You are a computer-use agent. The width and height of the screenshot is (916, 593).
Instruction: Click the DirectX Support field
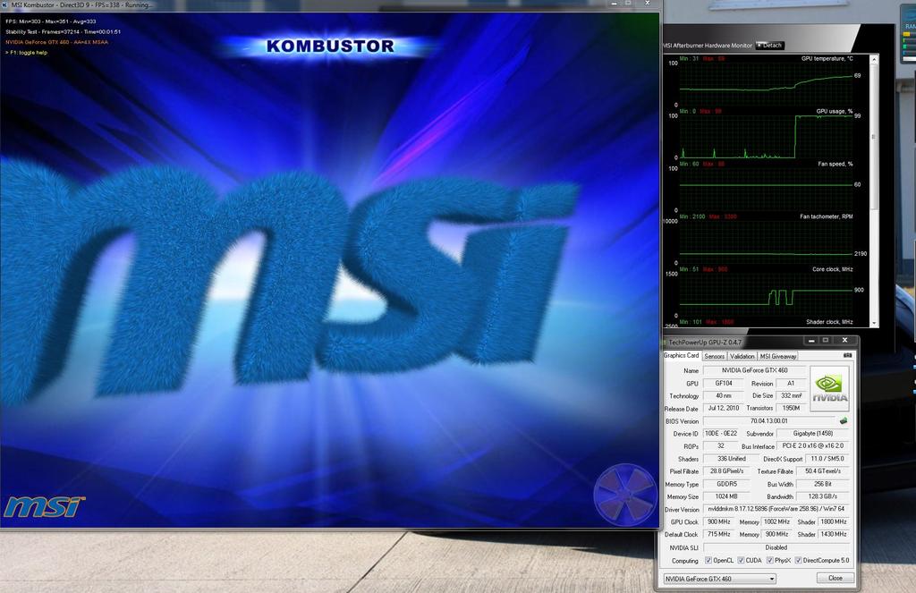pos(827,459)
